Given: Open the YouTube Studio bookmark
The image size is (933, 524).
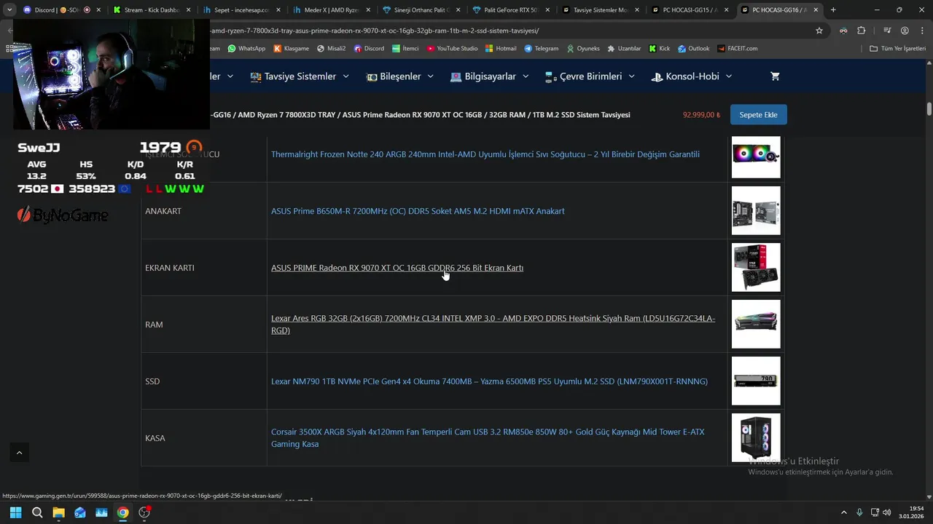Looking at the screenshot, I should coord(453,48).
